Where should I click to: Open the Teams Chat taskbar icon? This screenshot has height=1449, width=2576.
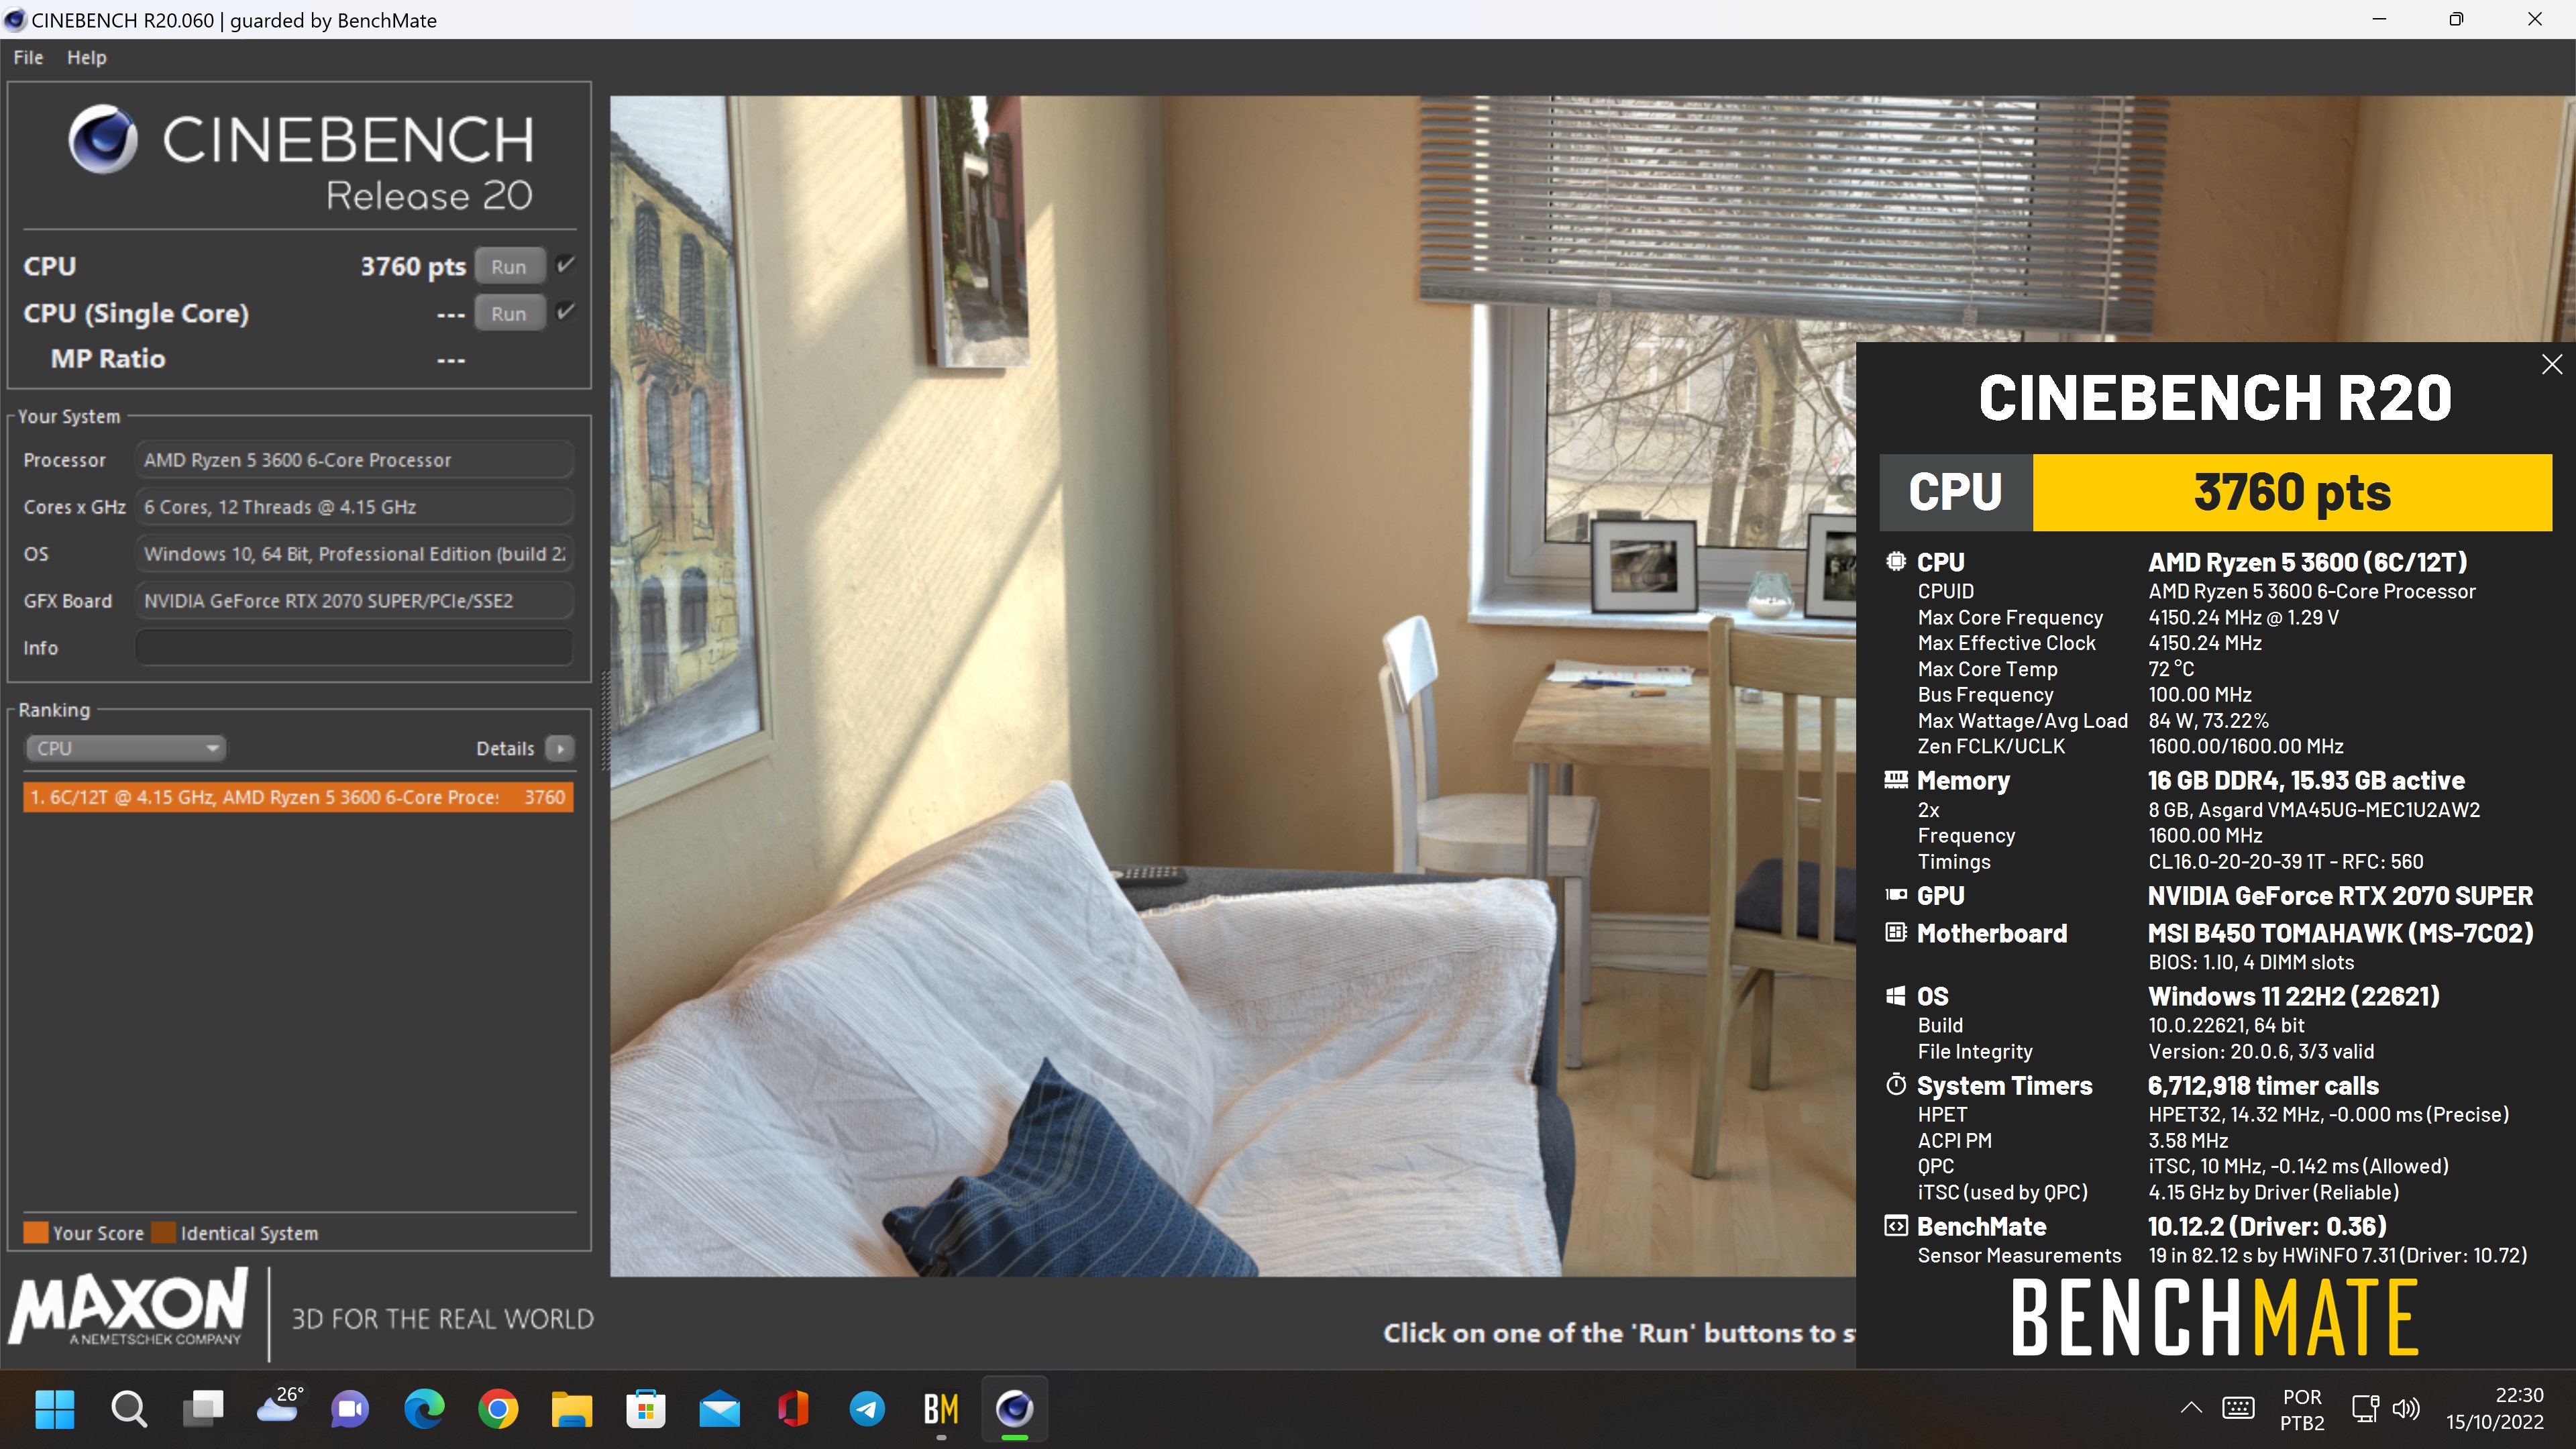tap(350, 1409)
